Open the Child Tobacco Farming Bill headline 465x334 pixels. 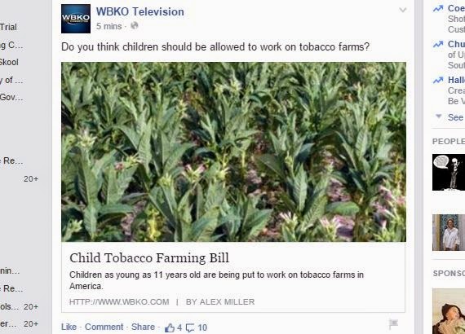click(x=149, y=258)
